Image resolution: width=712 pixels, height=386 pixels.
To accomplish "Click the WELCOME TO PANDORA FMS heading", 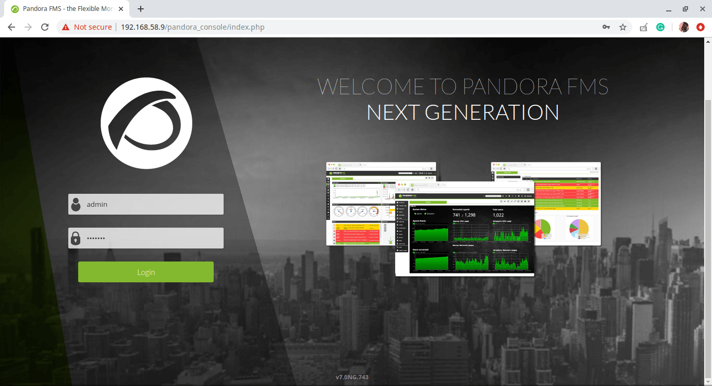I will 463,86.
